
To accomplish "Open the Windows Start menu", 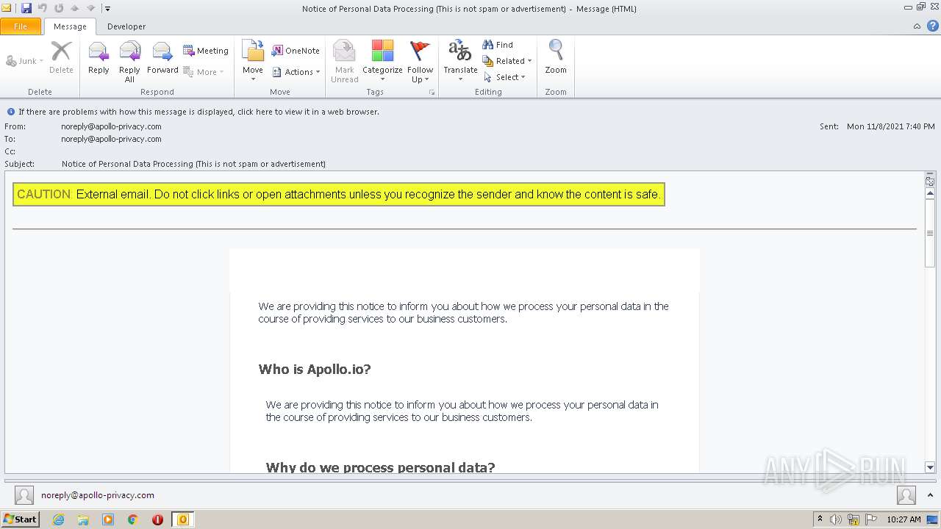I will tap(20, 519).
